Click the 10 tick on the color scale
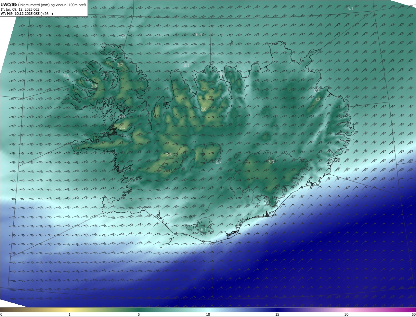The width and height of the screenshot is (416, 317). coord(208,314)
